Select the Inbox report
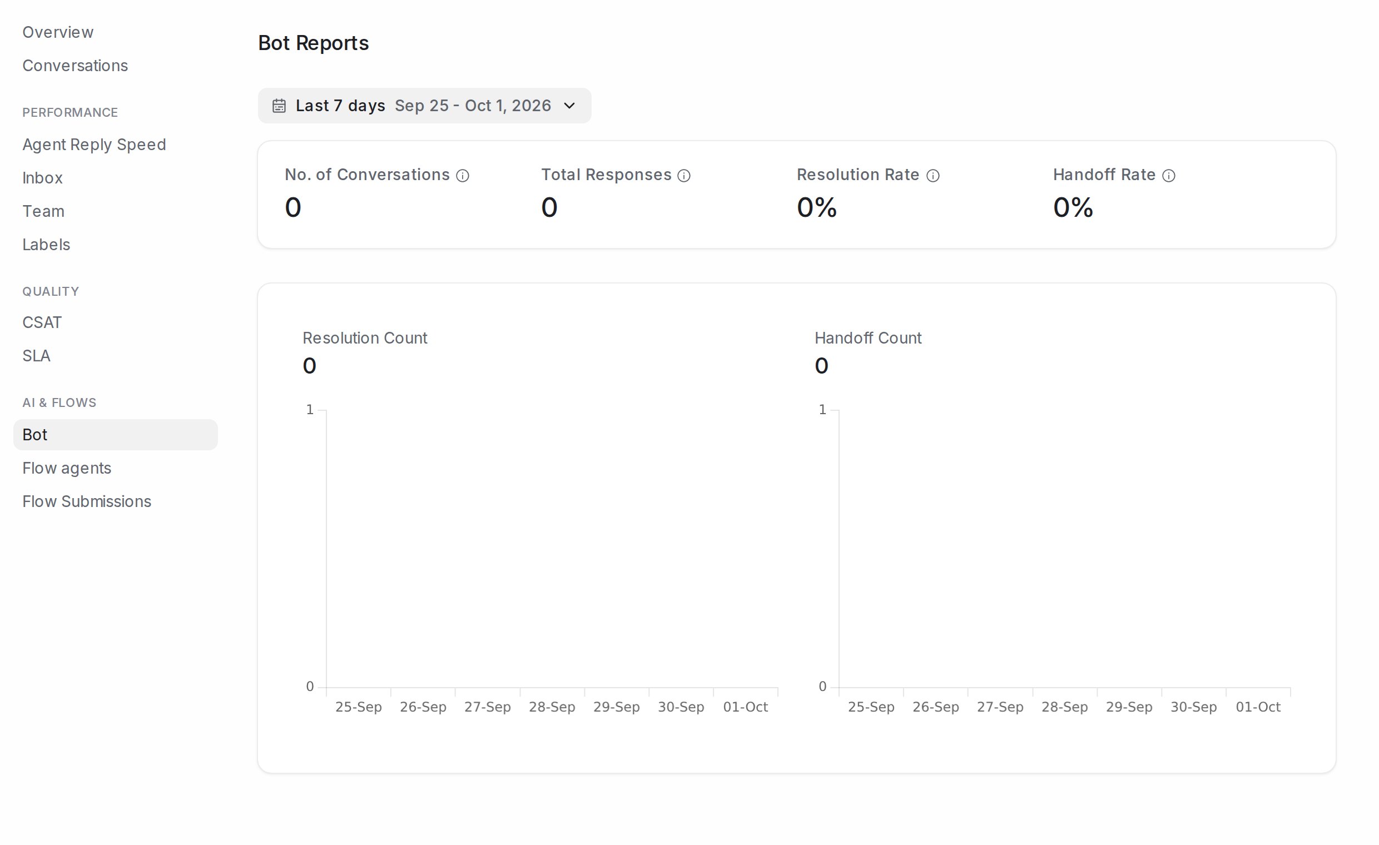 (x=42, y=178)
